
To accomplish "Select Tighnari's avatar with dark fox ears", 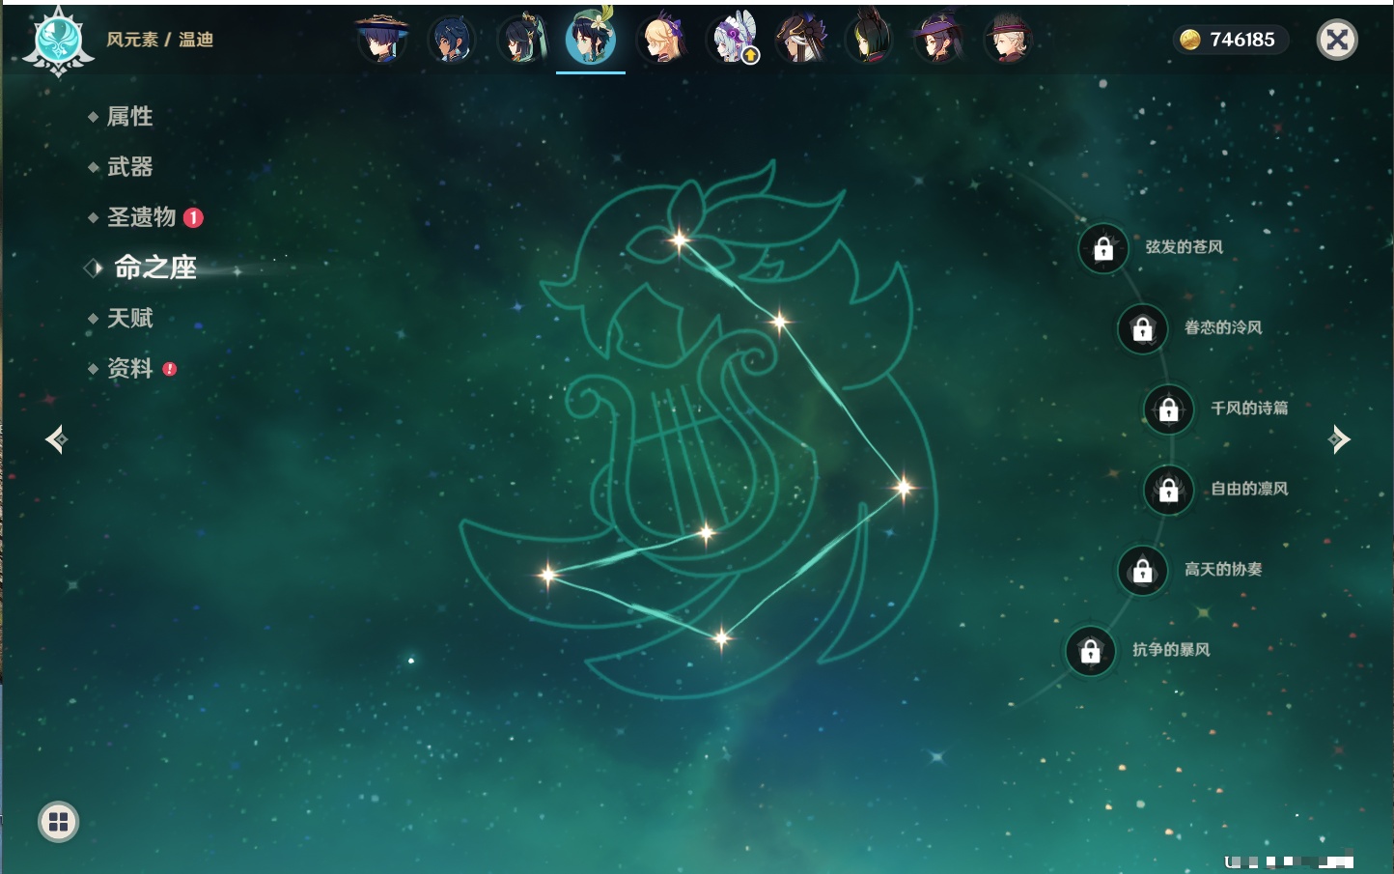I will (x=870, y=39).
